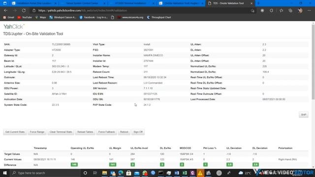Open the www.micano4u.org bookmark
The width and height of the screenshot is (315, 177).
130,18
